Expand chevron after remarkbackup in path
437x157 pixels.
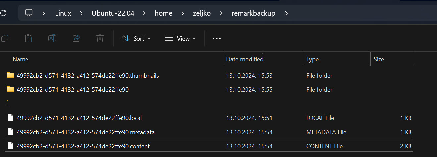[x=287, y=13]
